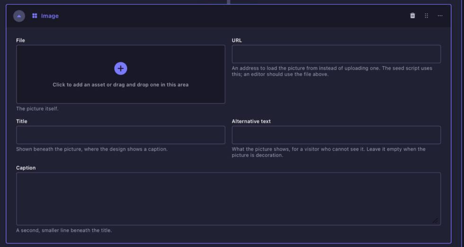Click the drag handle dots icon

pos(427,16)
